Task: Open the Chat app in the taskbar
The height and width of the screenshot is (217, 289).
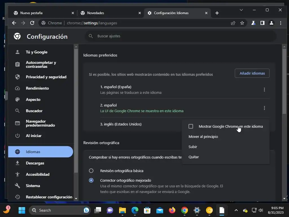Action: (x=110, y=210)
